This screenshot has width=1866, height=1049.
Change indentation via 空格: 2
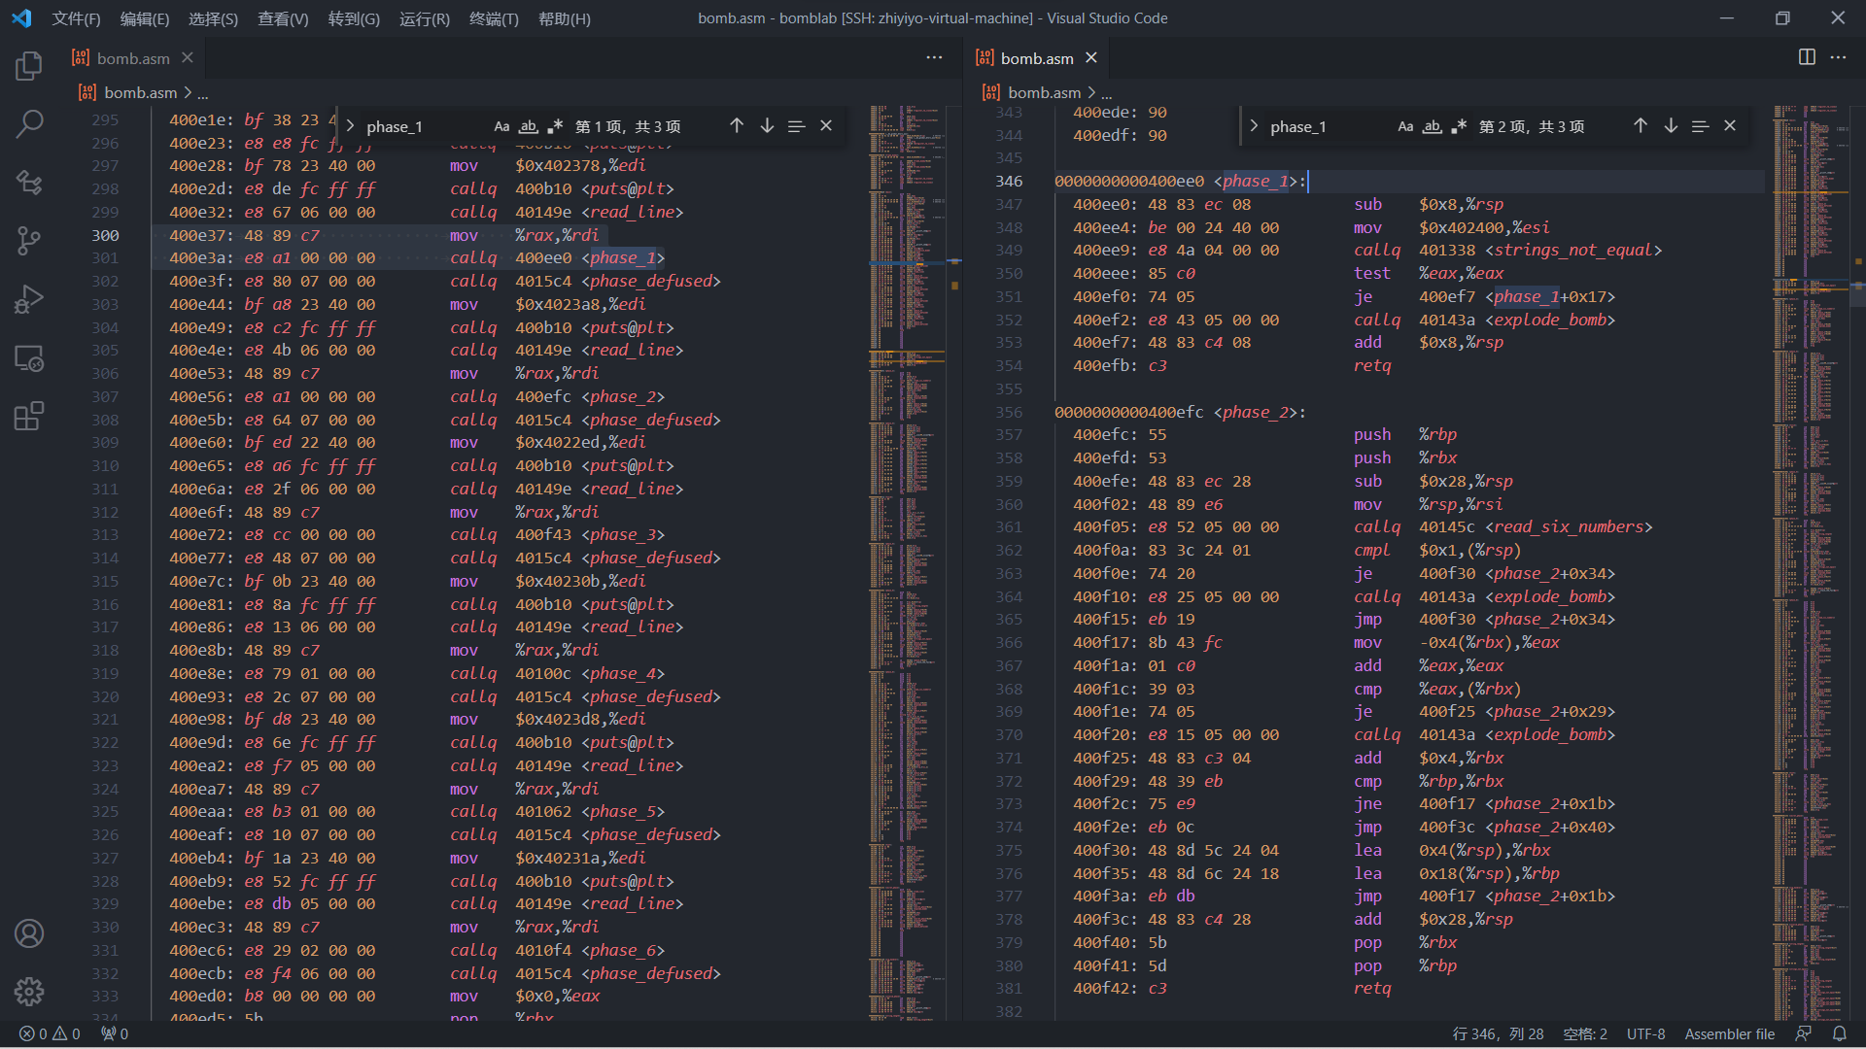[x=1585, y=1033]
